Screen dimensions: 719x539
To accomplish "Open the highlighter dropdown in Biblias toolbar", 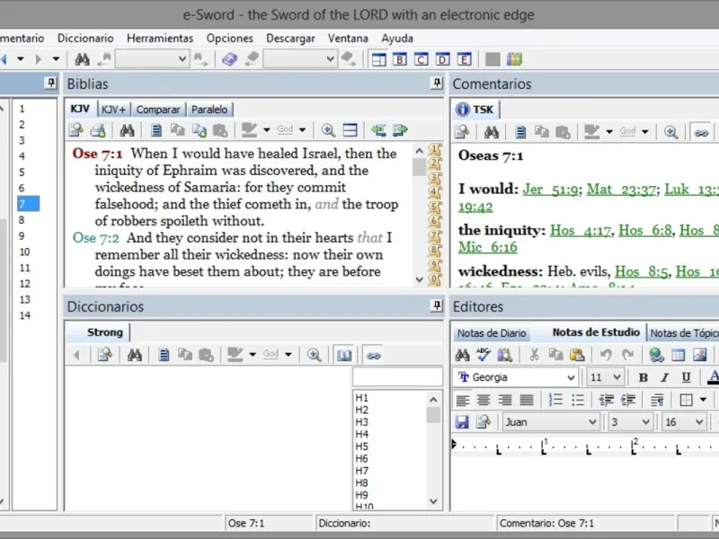I will 267,130.
